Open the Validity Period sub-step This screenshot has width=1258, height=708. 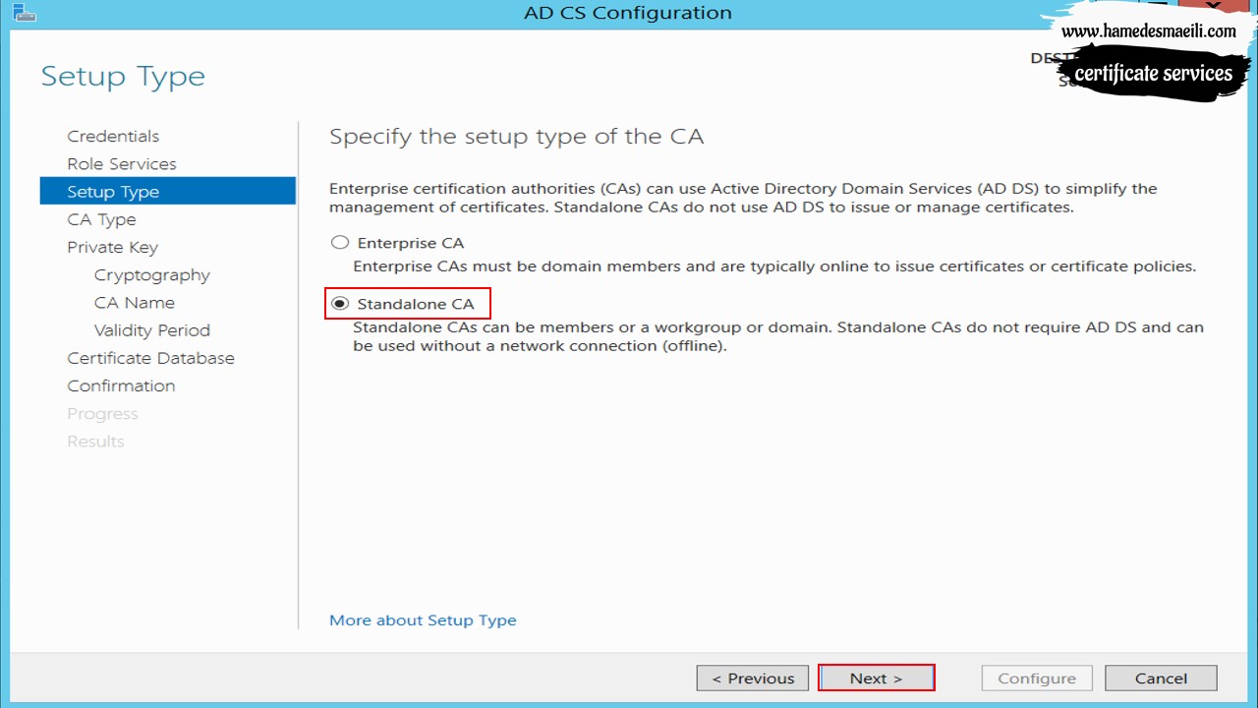152,330
